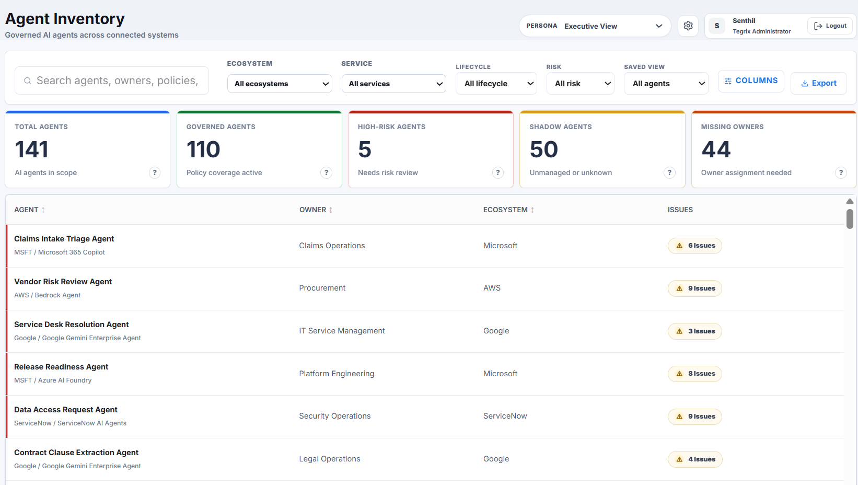The height and width of the screenshot is (486, 858).
Task: Click warning icon on Service Desk Resolution row
Action: [679, 331]
